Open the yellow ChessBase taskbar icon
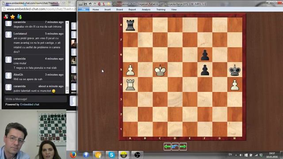The height and width of the screenshot is (159, 283). click(124, 155)
